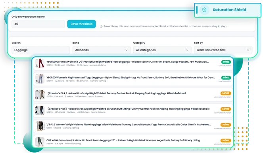Expand the All categories dropdown
Viewport: 263px width, 153px height.
162,50
